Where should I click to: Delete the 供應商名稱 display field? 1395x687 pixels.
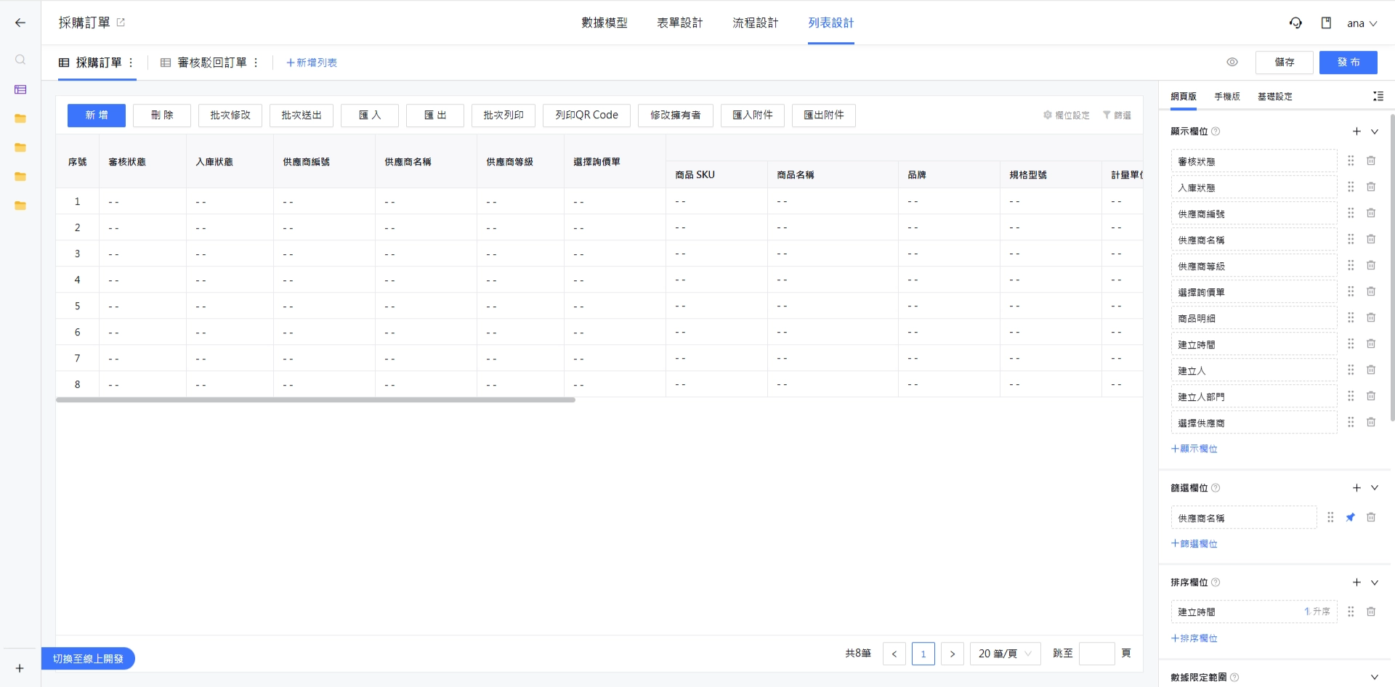(x=1371, y=239)
